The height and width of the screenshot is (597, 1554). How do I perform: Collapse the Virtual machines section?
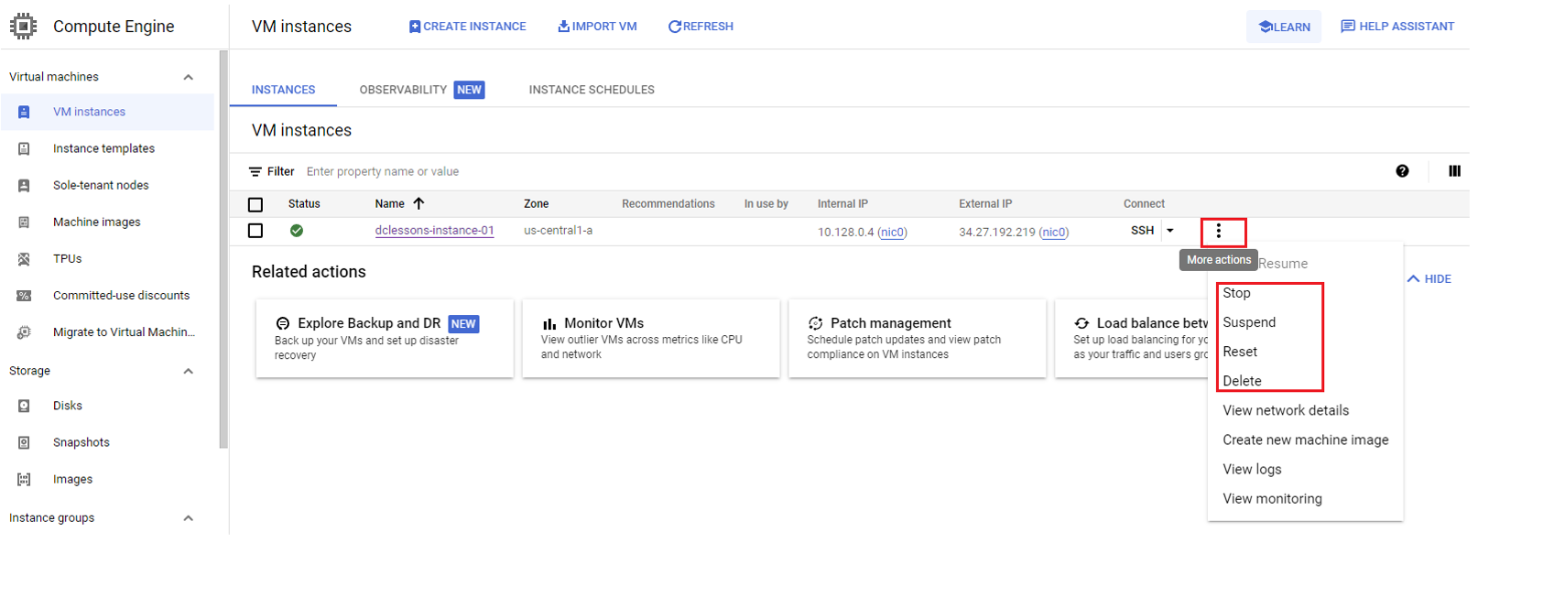point(189,77)
